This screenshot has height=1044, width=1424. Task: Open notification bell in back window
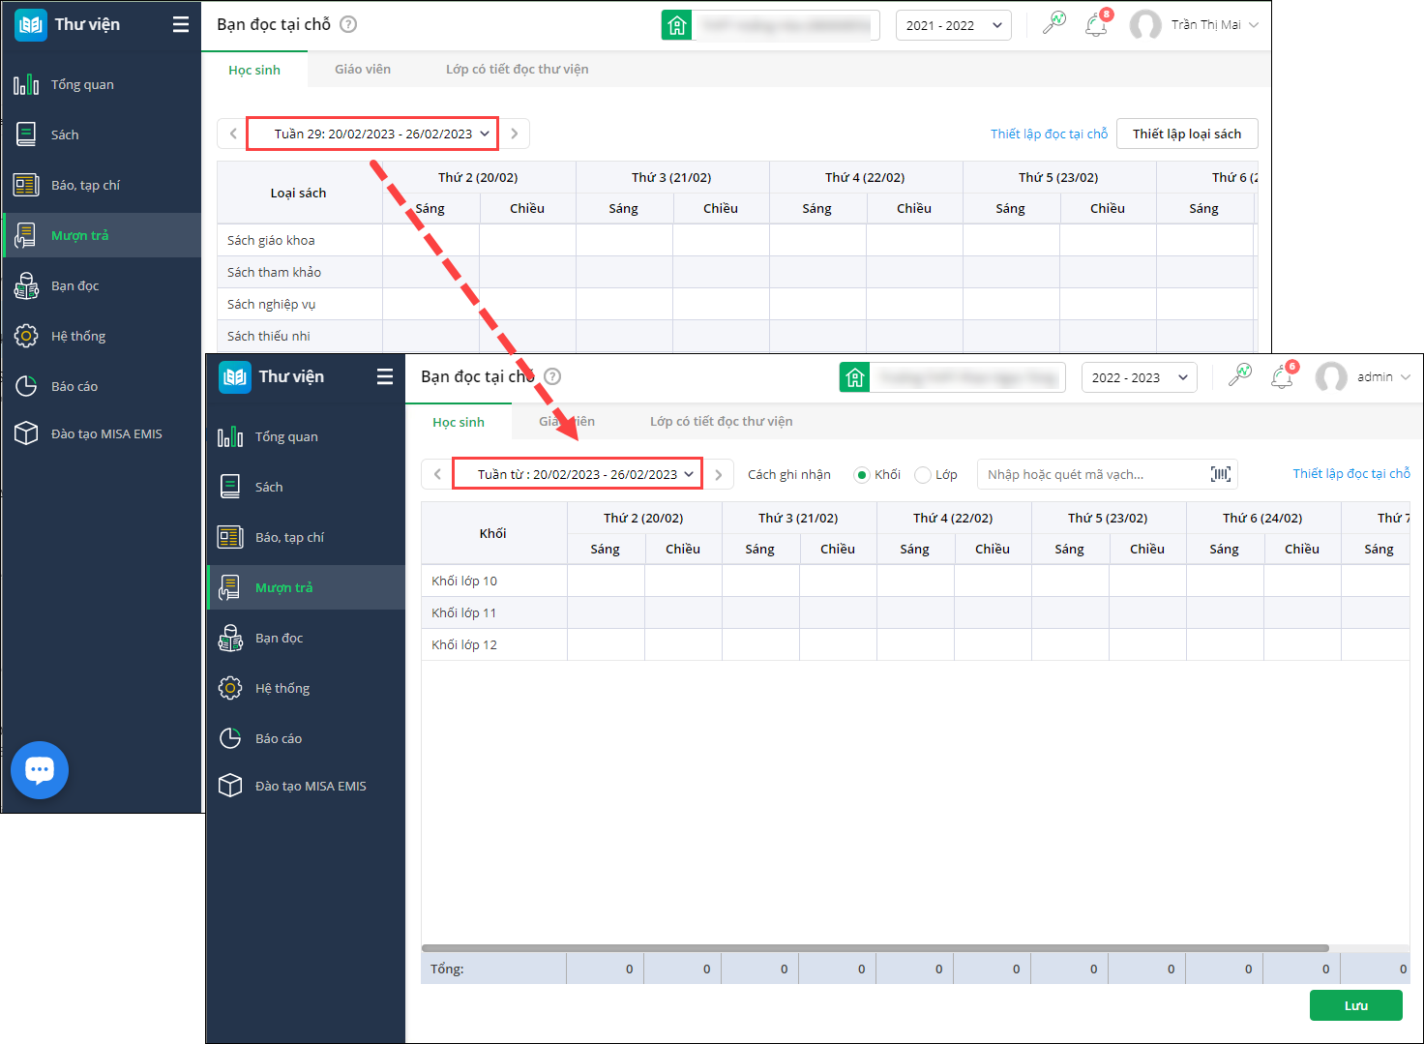coord(1096,25)
